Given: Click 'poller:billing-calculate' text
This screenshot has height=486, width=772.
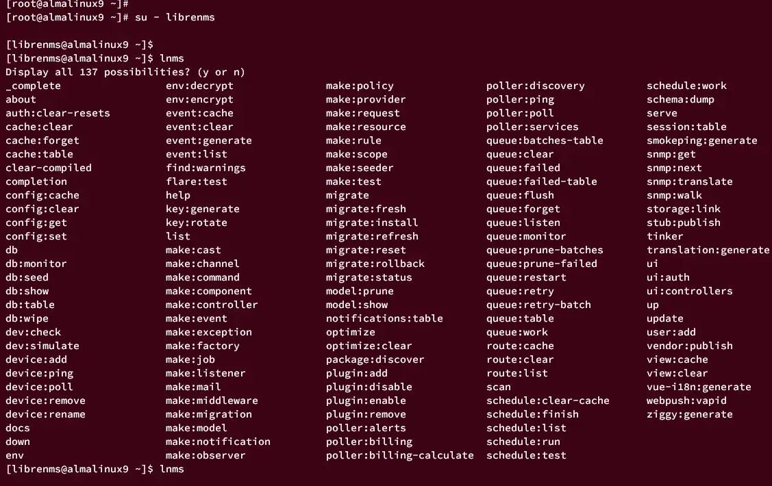Looking at the screenshot, I should pyautogui.click(x=400, y=455).
